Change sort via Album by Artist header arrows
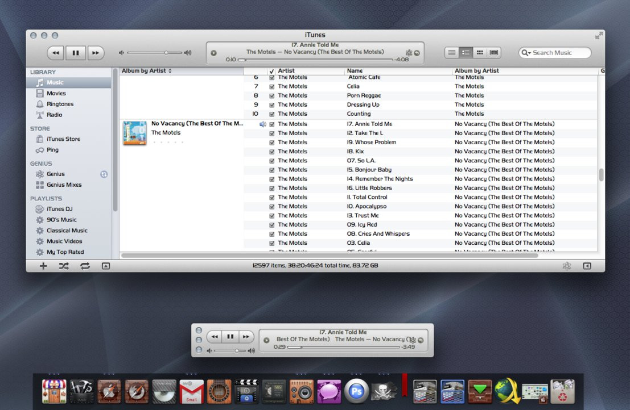 point(170,71)
